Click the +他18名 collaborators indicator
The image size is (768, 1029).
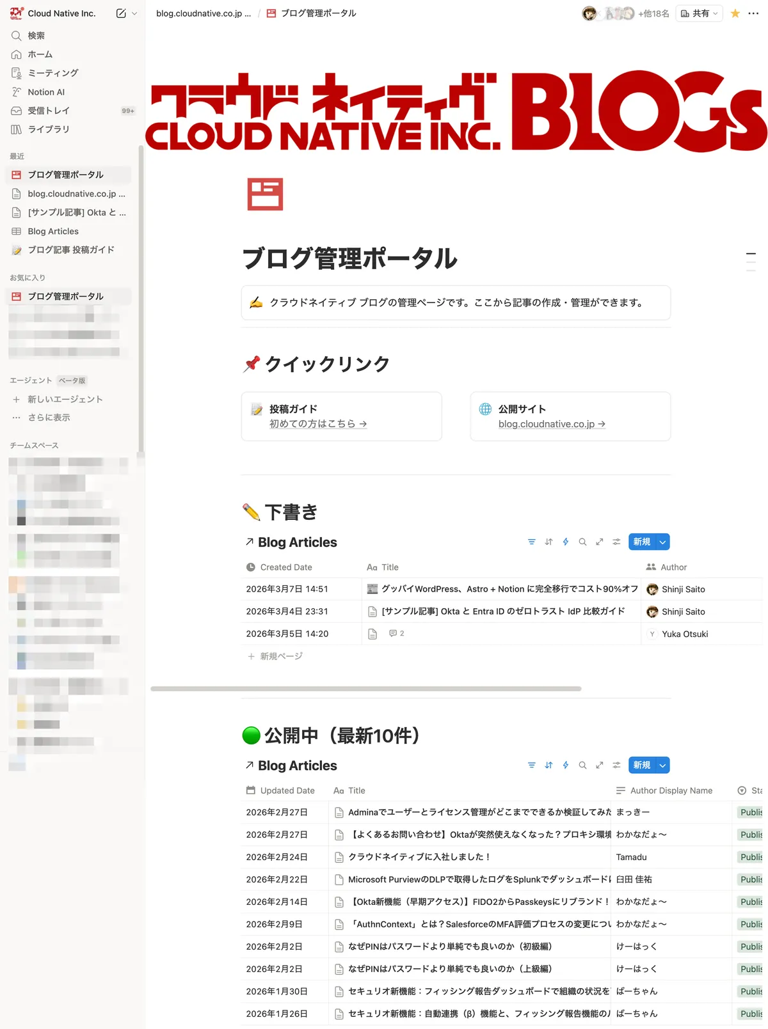[653, 13]
